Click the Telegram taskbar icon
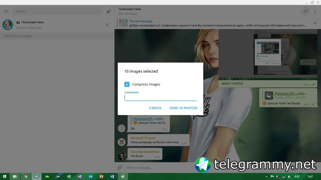The width and height of the screenshot is (321, 180). click(x=36, y=176)
